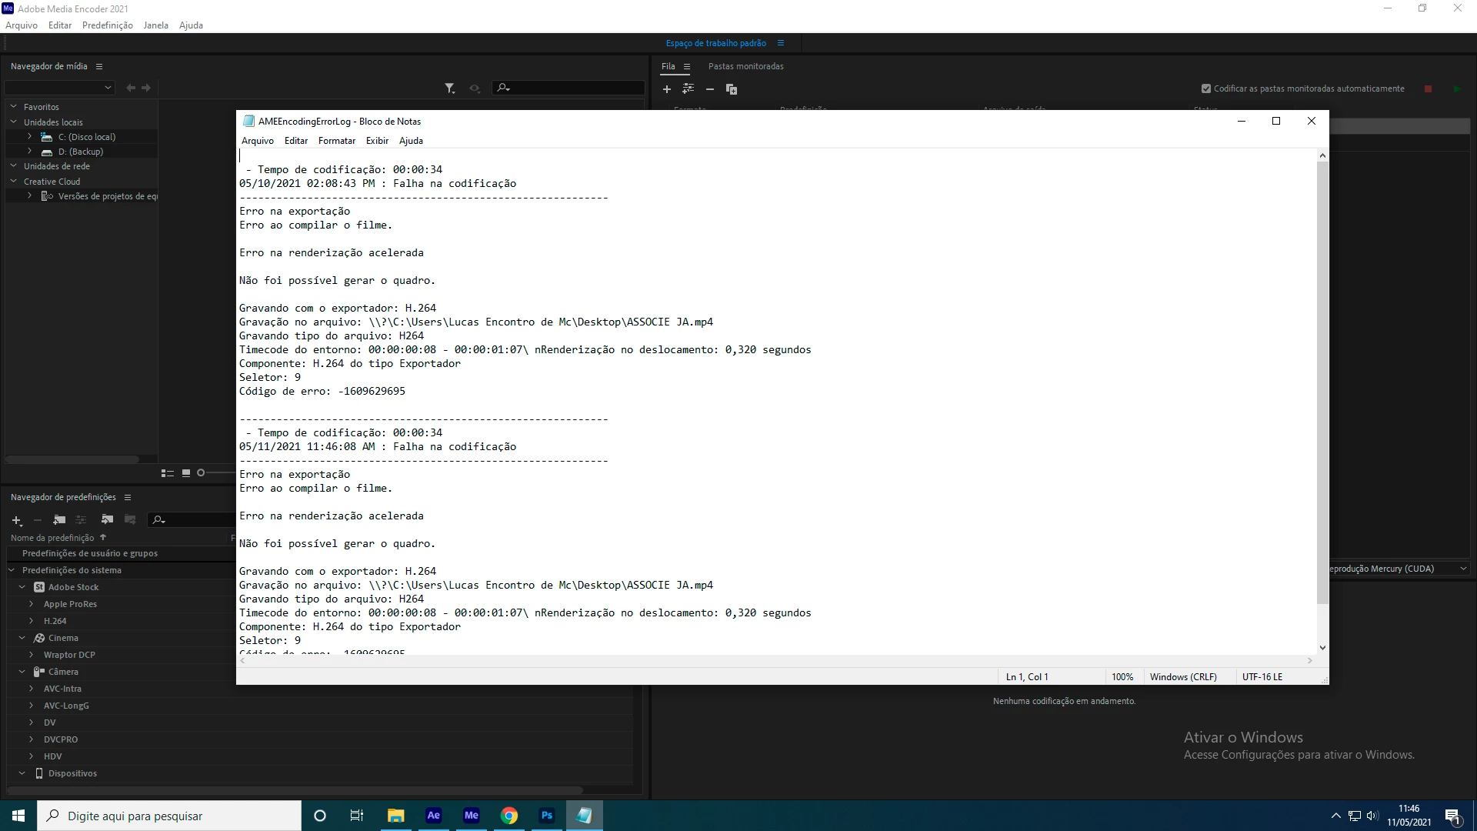The width and height of the screenshot is (1477, 831).
Task: Switch media browser to list view icon
Action: click(x=167, y=473)
